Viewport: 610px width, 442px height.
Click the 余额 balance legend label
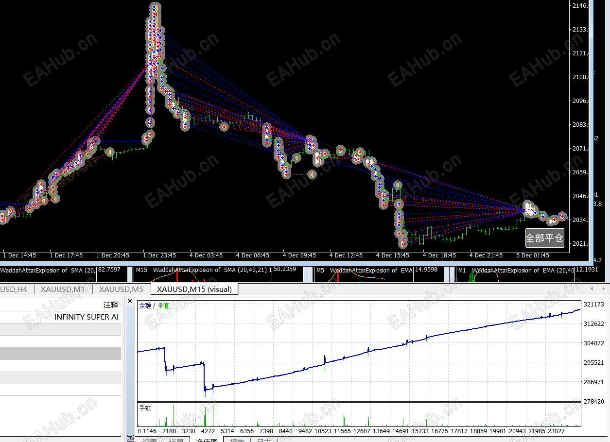click(145, 306)
